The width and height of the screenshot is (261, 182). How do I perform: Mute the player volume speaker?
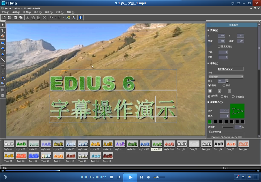(148, 177)
